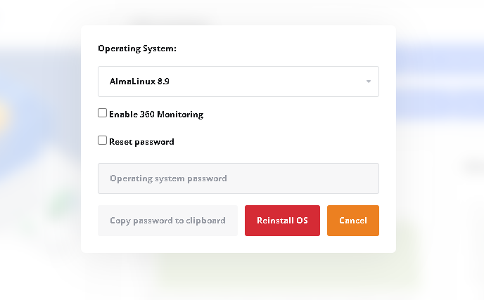Tick the Reset password checkbox

pyautogui.click(x=102, y=141)
